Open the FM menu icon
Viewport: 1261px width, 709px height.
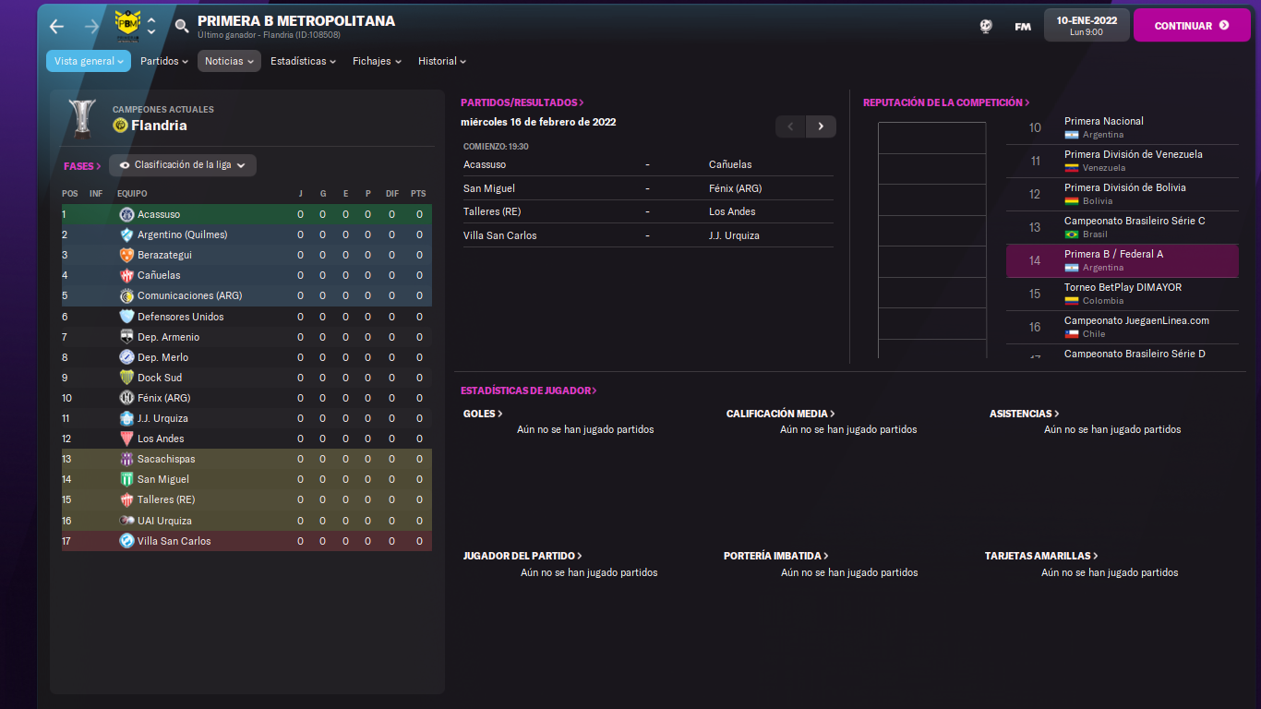pyautogui.click(x=1023, y=26)
